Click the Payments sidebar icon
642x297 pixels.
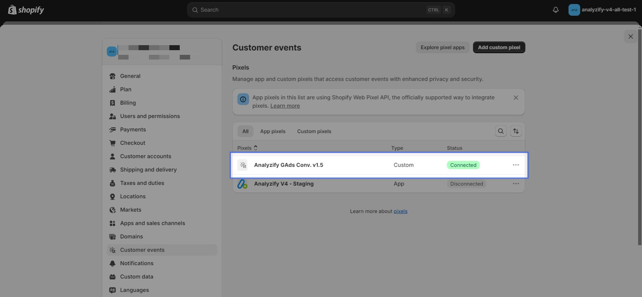[112, 129]
